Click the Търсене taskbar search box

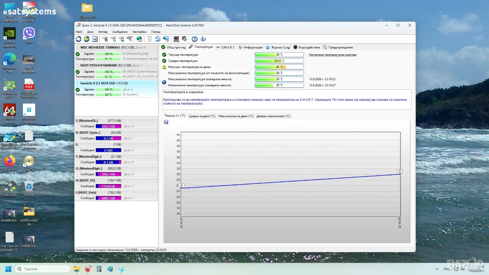(43, 269)
